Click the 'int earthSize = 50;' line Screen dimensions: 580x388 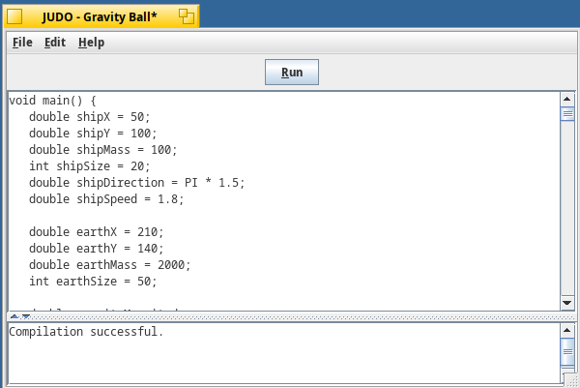(93, 282)
